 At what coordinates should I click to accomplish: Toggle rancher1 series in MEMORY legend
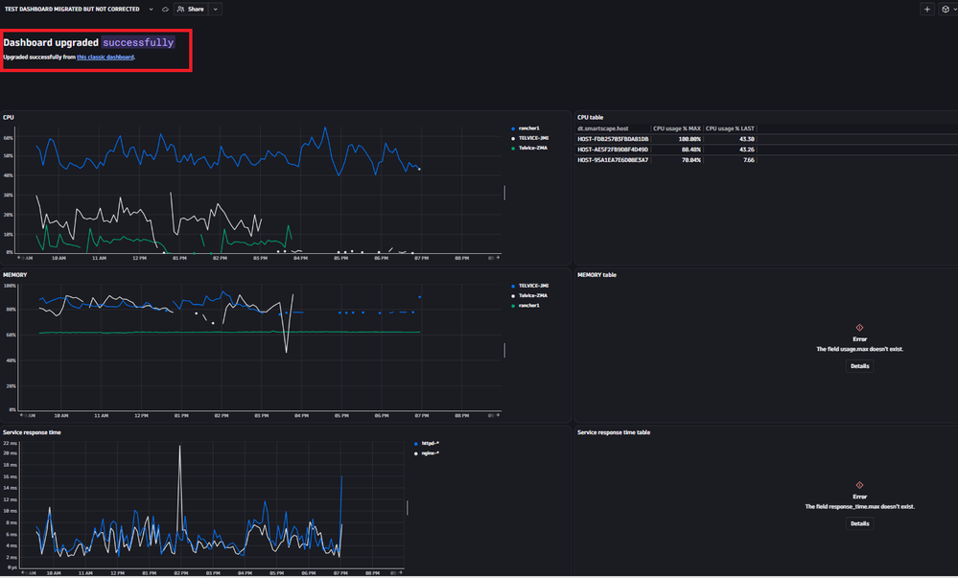click(x=526, y=306)
